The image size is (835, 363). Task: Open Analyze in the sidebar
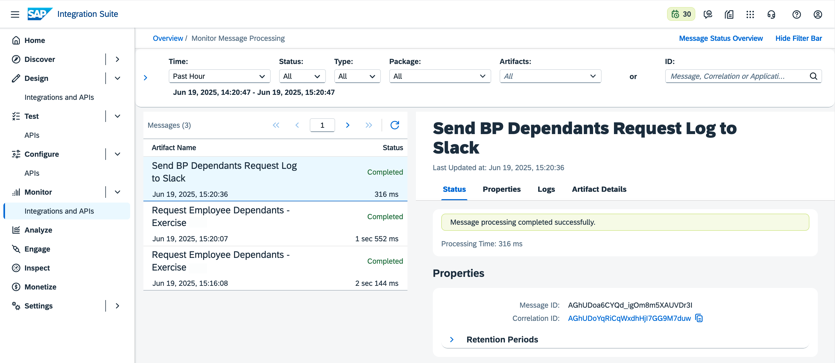coord(38,230)
